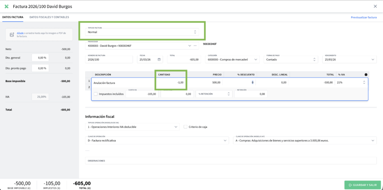Image resolution: width=383 pixels, height=190 pixels.
Task: Click the Guardar y salir button
Action: pos(361,185)
